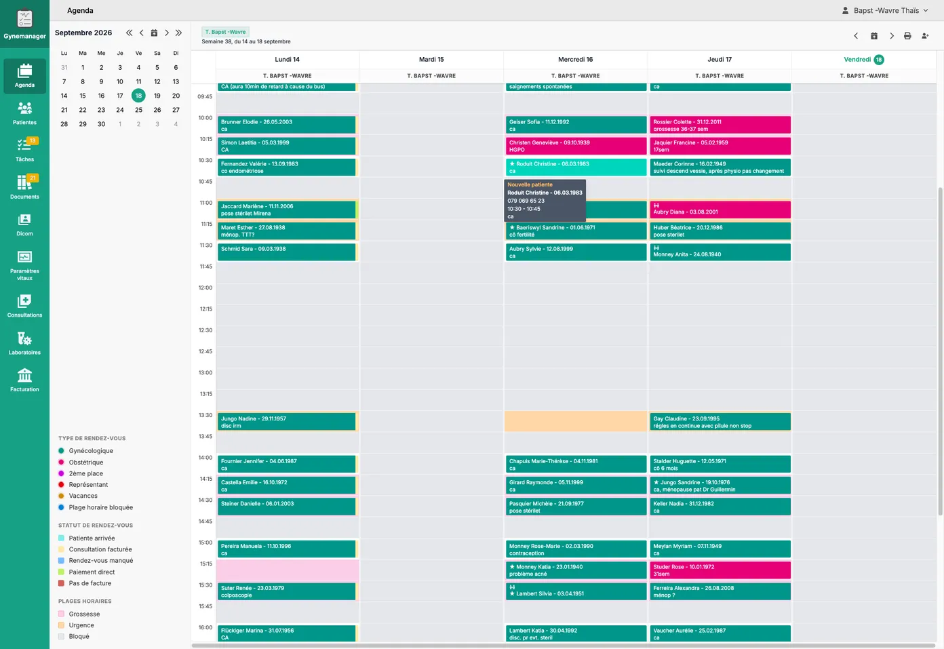
Task: Open the Documents sidebar icon
Action: tap(24, 187)
